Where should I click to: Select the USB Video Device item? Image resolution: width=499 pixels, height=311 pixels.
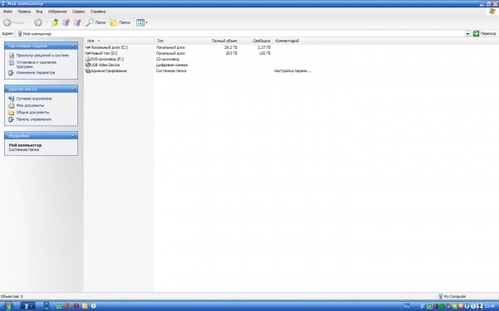(102, 65)
